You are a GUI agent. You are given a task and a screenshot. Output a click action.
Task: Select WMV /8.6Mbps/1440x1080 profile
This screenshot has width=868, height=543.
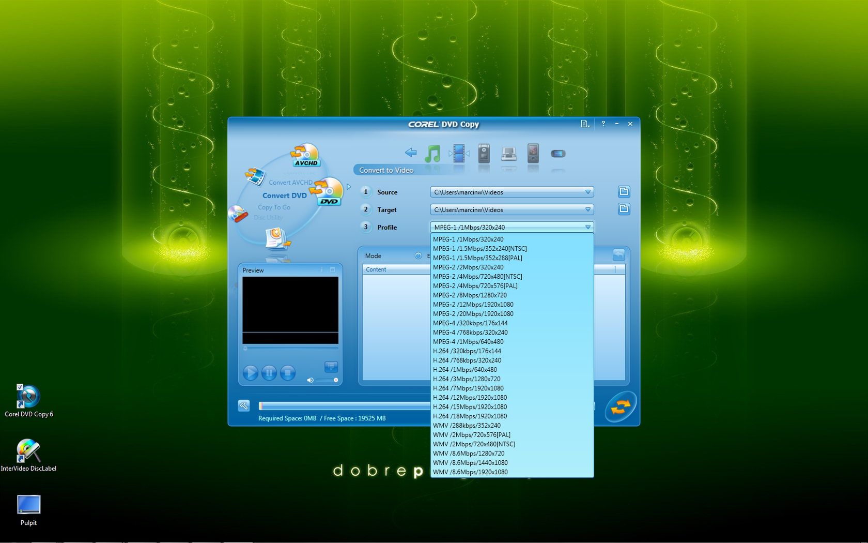[512, 463]
